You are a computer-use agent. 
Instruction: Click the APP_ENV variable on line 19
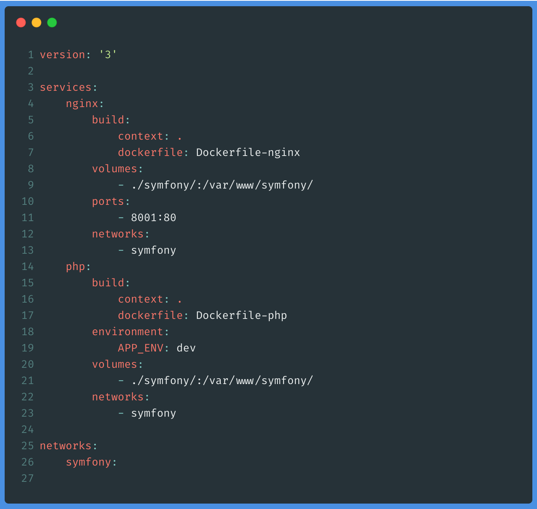[140, 348]
